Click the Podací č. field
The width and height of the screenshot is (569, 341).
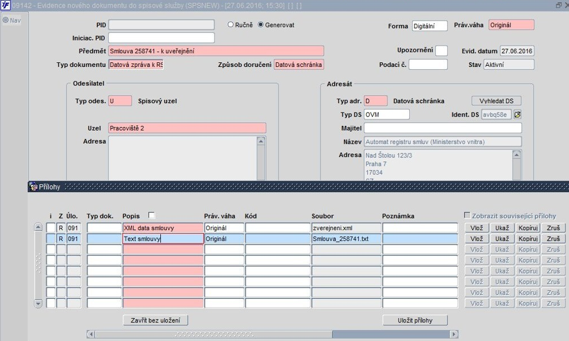428,65
